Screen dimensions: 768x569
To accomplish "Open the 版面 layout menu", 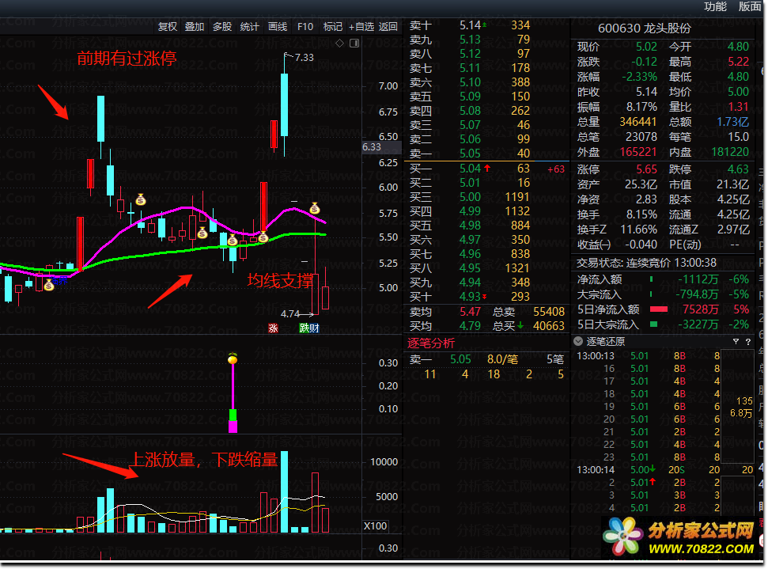I will pos(749,6).
